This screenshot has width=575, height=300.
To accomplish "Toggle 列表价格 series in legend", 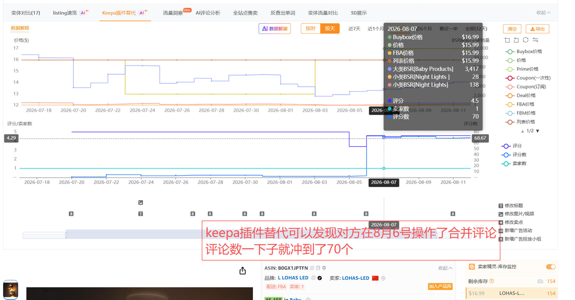I will 520,122.
